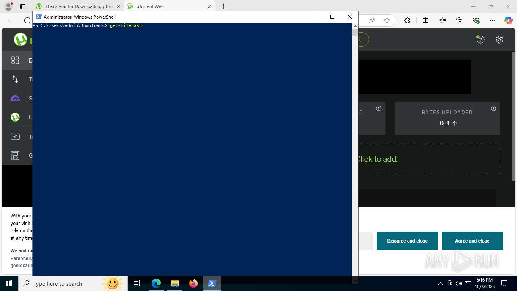
Task: Click Edge Extensions puzzle icon
Action: click(x=407, y=20)
